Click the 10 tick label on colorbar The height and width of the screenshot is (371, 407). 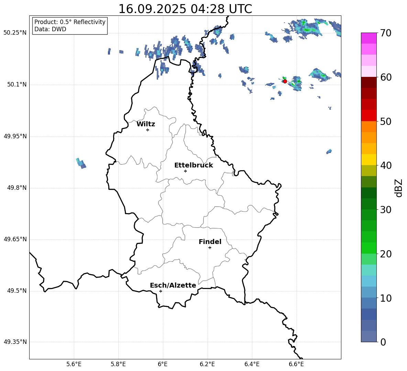pyautogui.click(x=386, y=298)
